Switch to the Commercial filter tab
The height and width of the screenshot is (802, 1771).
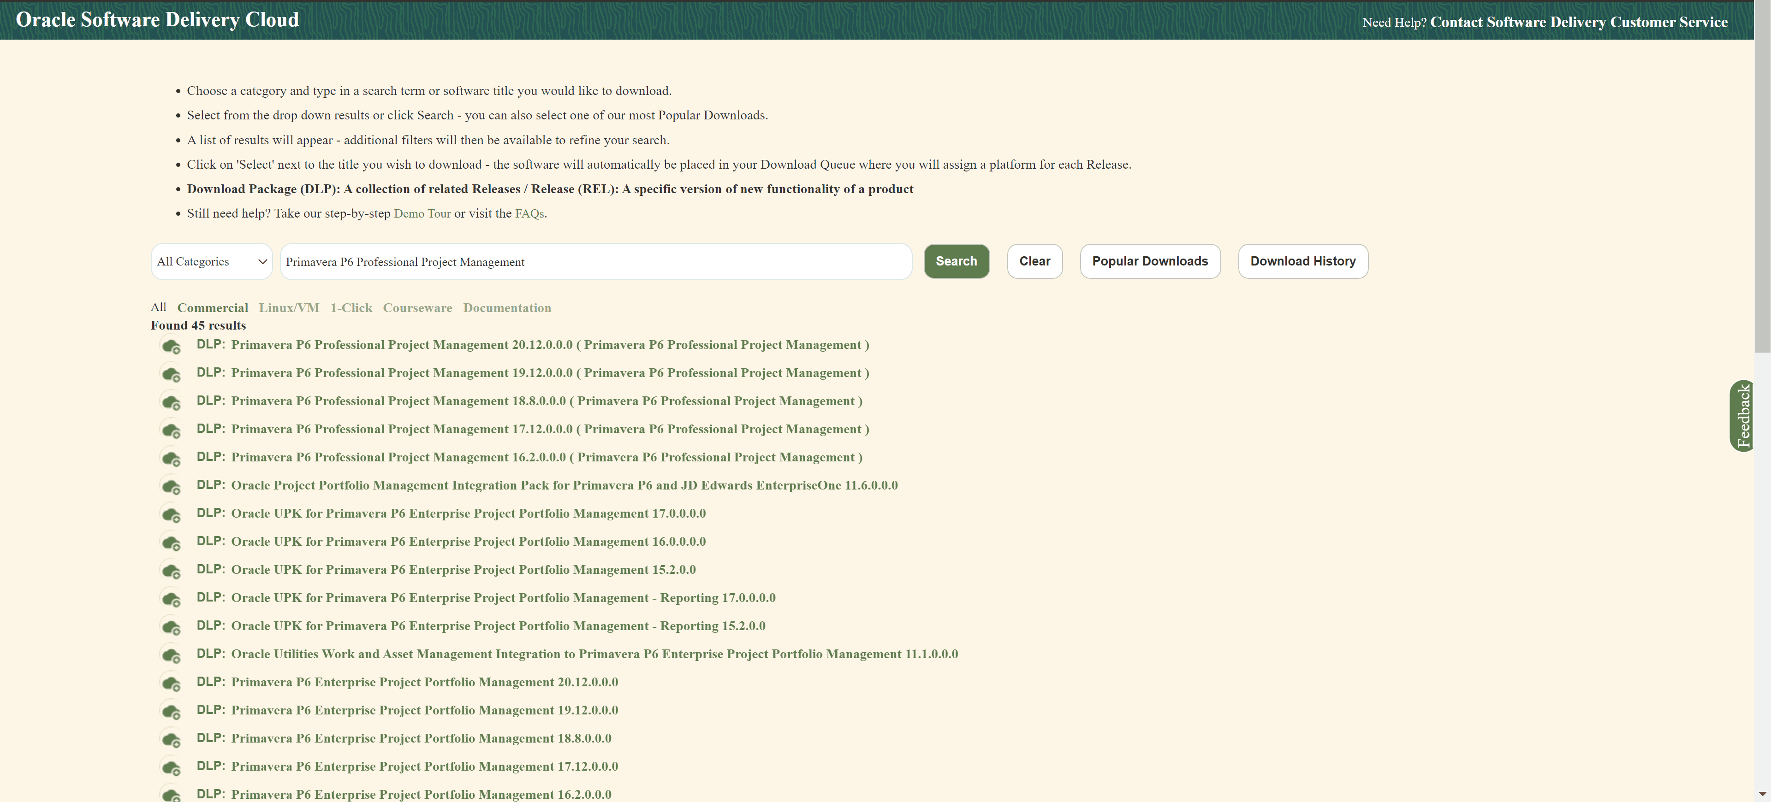(213, 308)
